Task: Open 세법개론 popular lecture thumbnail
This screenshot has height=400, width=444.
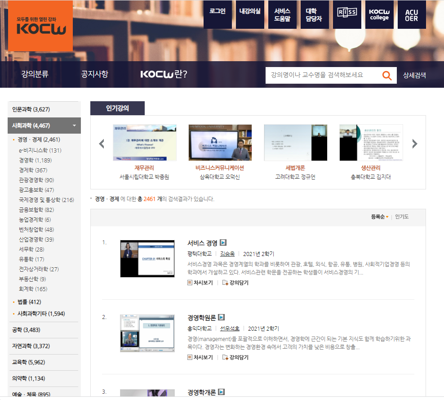Action: coord(295,143)
